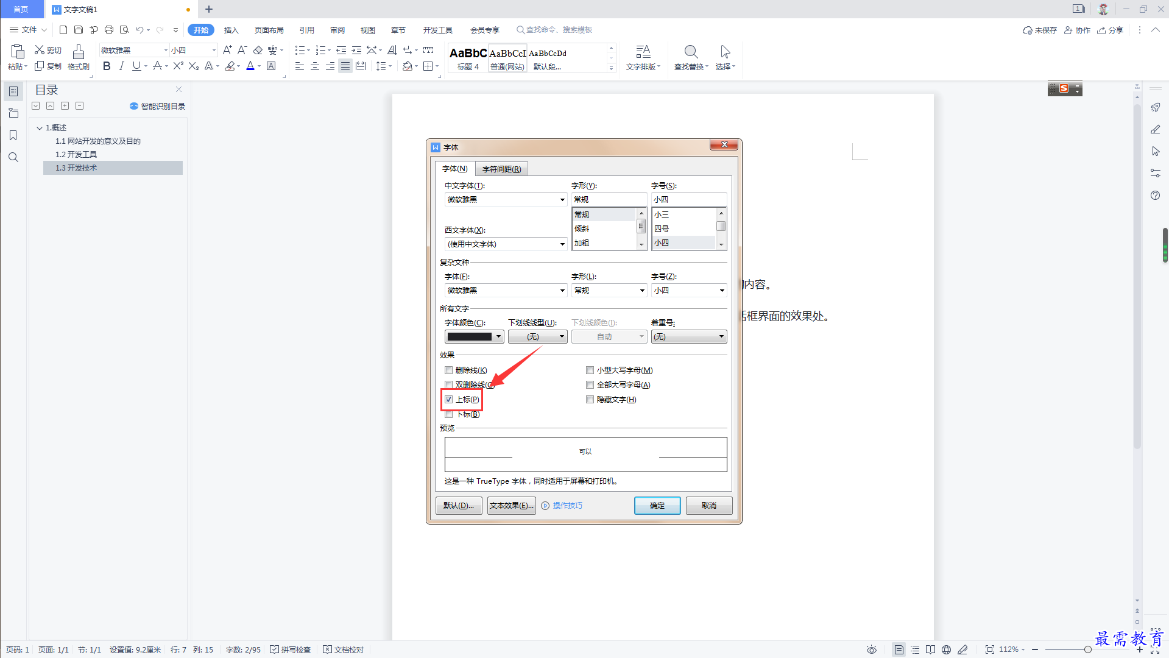This screenshot has width=1169, height=658.
Task: Open the underline style (下划线线型) dropdown
Action: (538, 337)
